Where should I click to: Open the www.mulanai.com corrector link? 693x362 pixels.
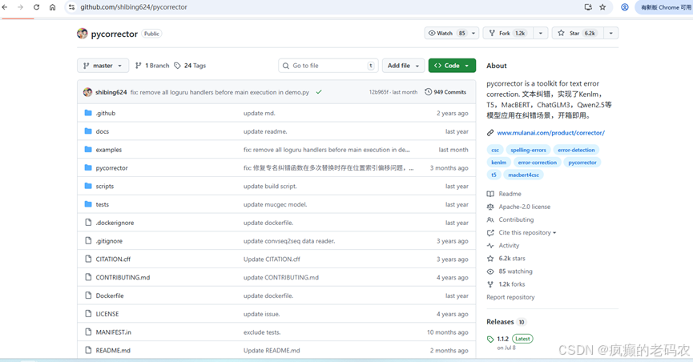coord(550,133)
